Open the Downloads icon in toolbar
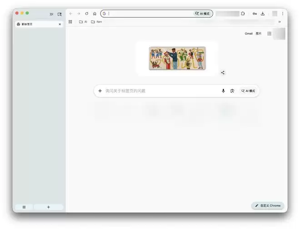This screenshot has width=300, height=229. point(263,14)
